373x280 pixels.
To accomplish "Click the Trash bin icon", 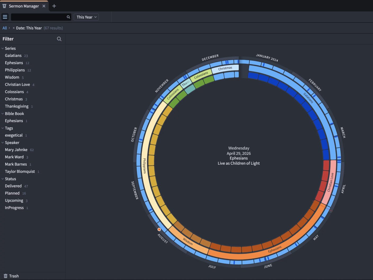I will click(x=6, y=276).
